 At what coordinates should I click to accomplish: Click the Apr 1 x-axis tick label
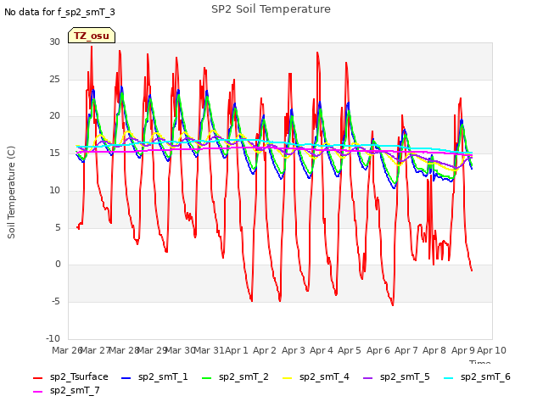point(237,350)
